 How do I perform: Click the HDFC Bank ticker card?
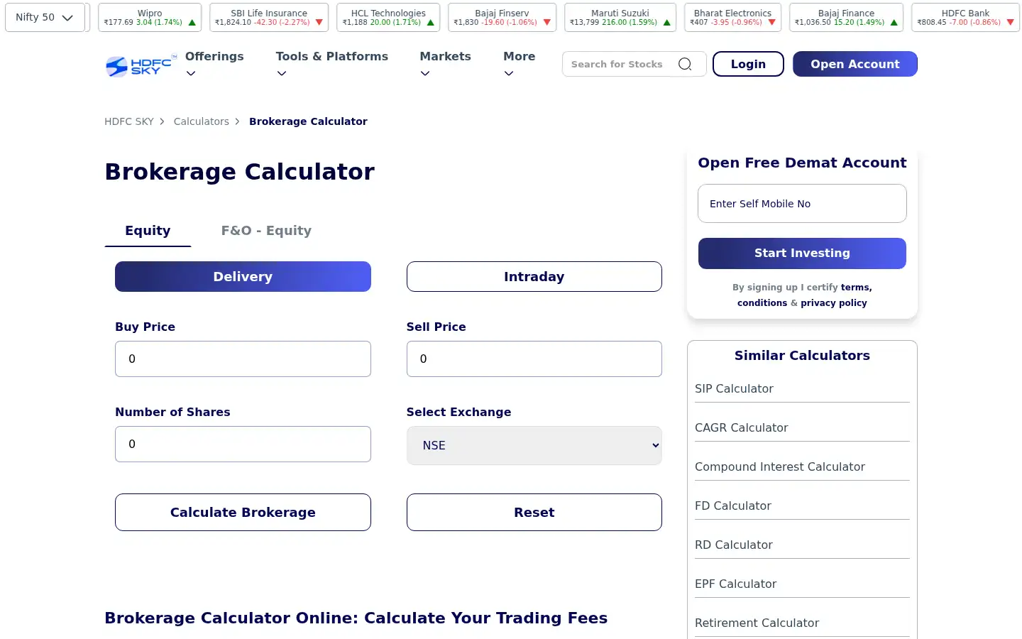pos(965,17)
